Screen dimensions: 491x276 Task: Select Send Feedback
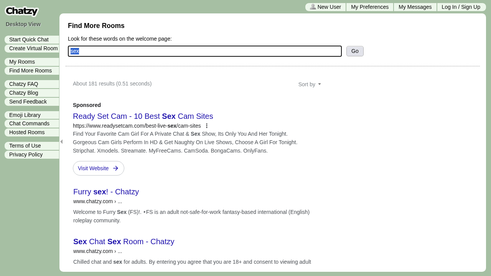click(x=32, y=102)
